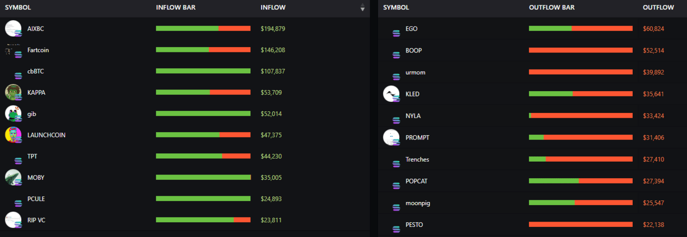The width and height of the screenshot is (687, 237).
Task: Click the EGO Solana icon
Action: (396, 33)
